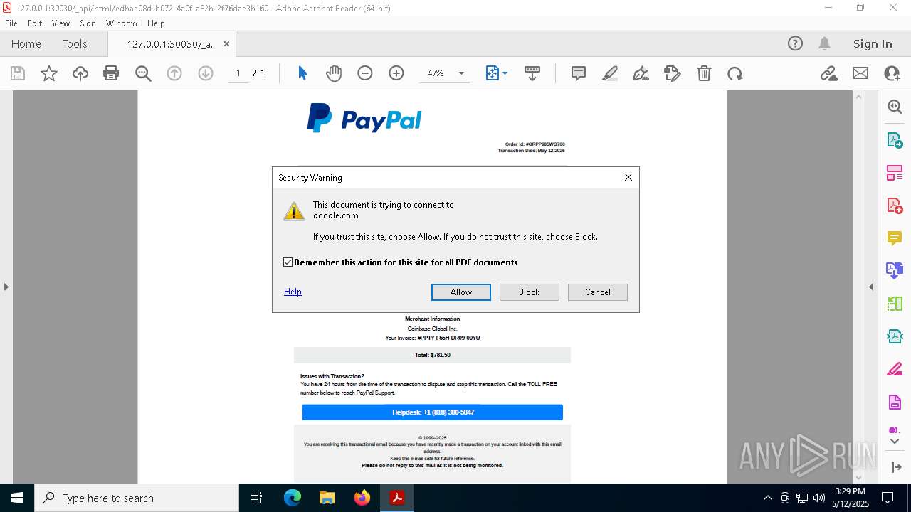This screenshot has height=512, width=911.
Task: Click the vertical document scrollbar
Action: [858, 287]
